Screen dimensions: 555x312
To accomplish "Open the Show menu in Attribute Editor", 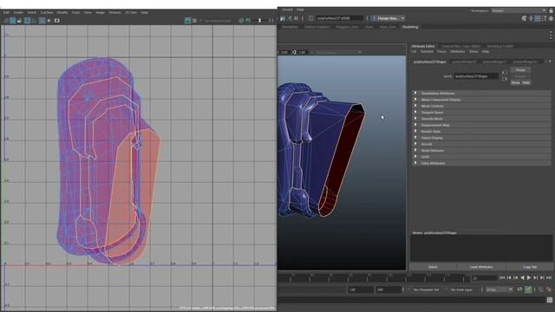I will [x=473, y=52].
